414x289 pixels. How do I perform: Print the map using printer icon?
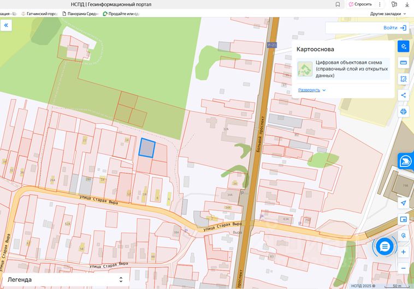pyautogui.click(x=403, y=112)
